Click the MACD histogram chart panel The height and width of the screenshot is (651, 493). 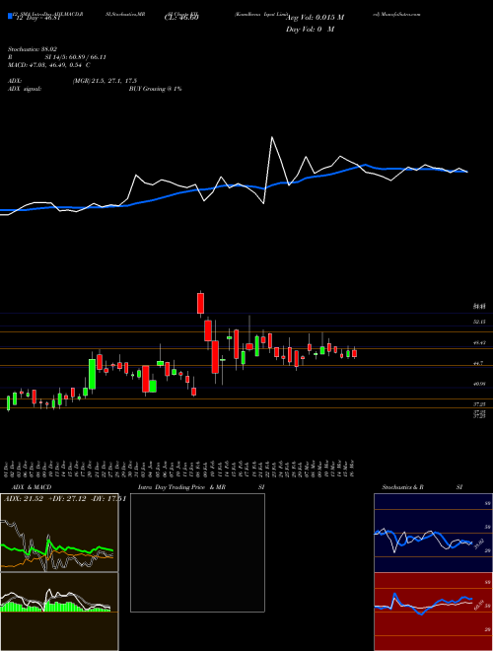[x=59, y=612]
